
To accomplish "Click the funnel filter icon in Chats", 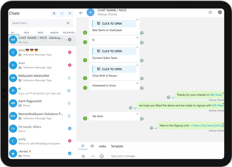I will pos(70,14).
